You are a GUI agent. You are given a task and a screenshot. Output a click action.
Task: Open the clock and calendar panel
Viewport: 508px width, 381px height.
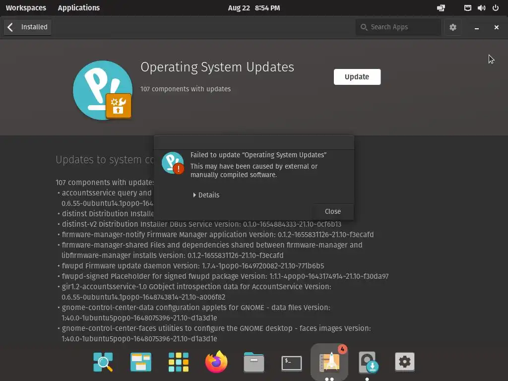tap(254, 8)
